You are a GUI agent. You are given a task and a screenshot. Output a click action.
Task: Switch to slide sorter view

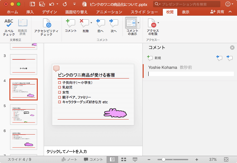124,159
